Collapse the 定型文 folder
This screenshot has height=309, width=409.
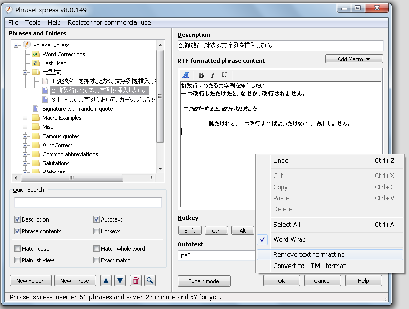(25, 72)
